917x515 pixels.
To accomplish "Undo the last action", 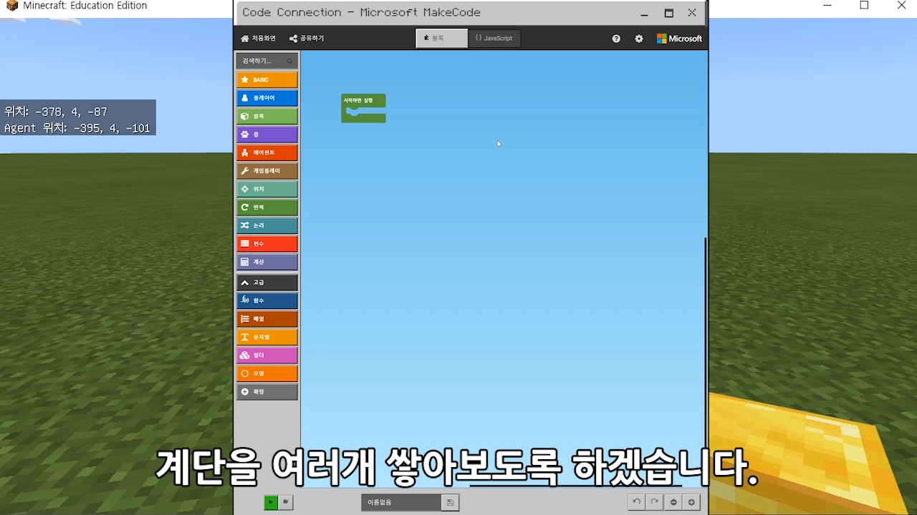I will [636, 502].
